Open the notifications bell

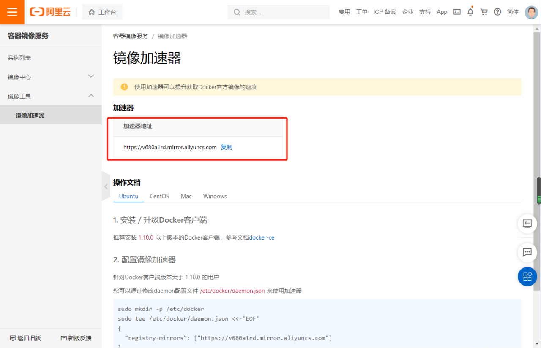point(470,12)
